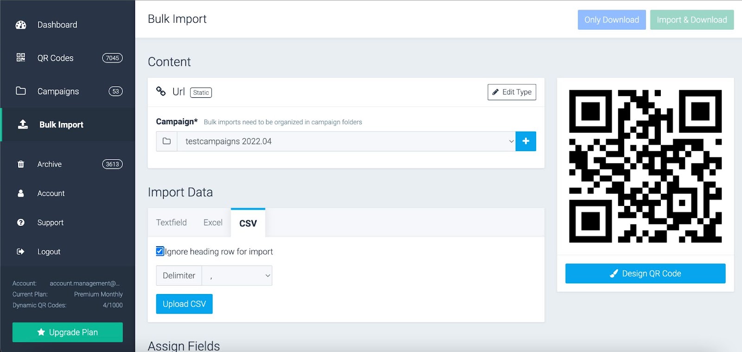The height and width of the screenshot is (352, 742).
Task: Click the account.management@ email text
Action: click(x=84, y=283)
